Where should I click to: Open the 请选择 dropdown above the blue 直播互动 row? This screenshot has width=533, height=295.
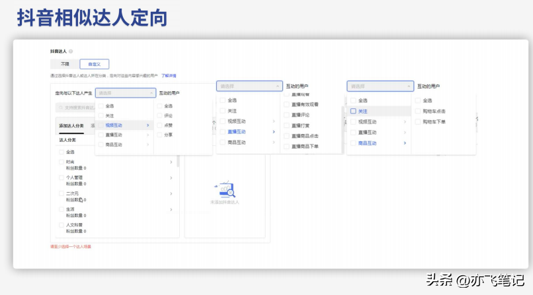249,86
